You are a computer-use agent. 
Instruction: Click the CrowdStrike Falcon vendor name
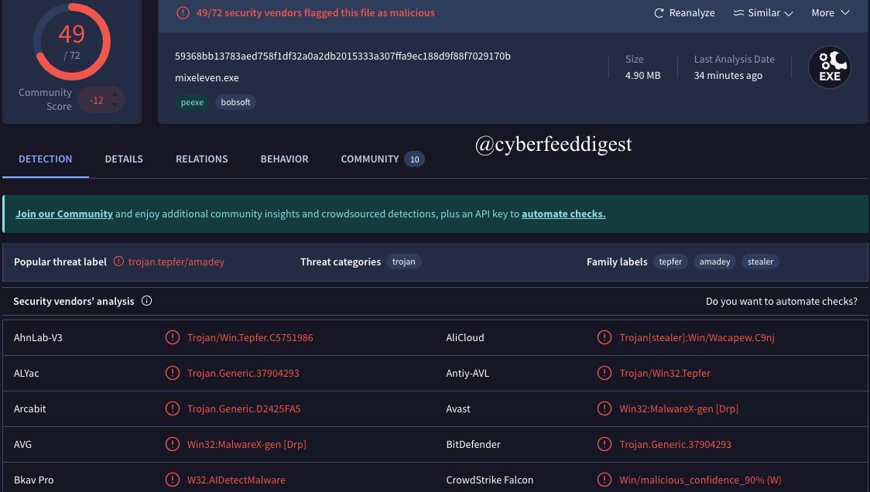tap(489, 480)
